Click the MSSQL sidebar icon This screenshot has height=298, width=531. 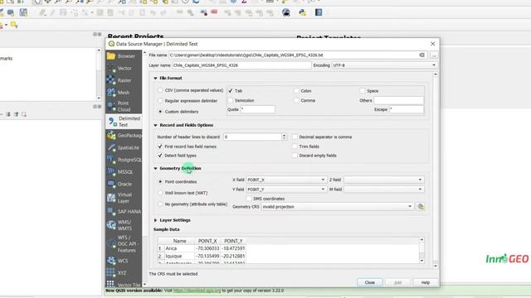click(x=111, y=171)
